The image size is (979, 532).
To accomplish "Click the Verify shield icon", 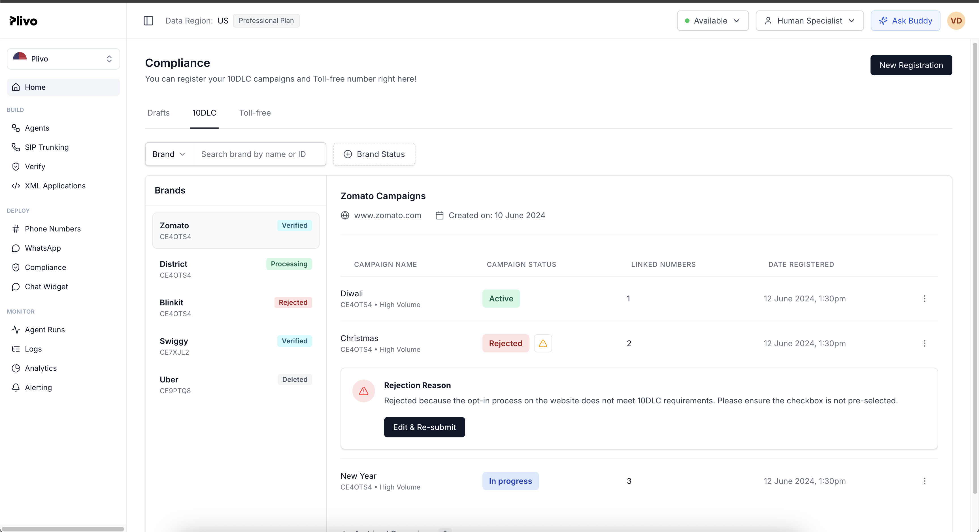I will tap(16, 167).
